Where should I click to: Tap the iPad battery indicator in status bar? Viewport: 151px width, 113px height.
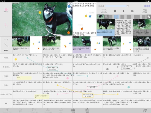pos(149,1)
